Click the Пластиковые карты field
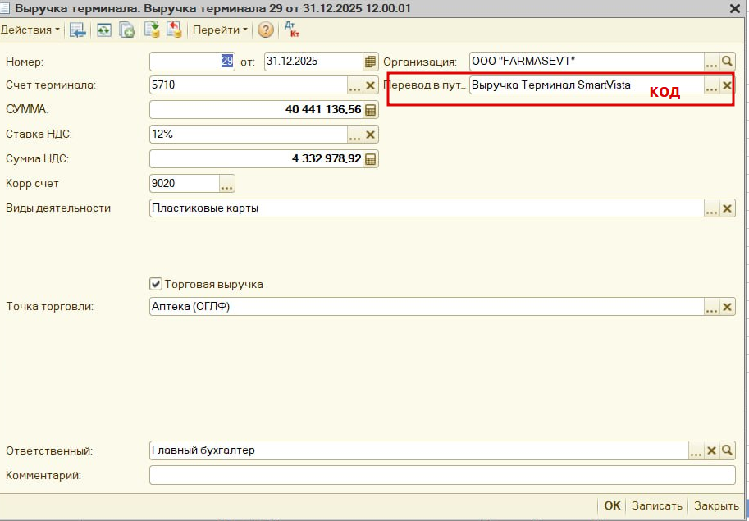Screen dimensions: 749x521 click(427, 208)
